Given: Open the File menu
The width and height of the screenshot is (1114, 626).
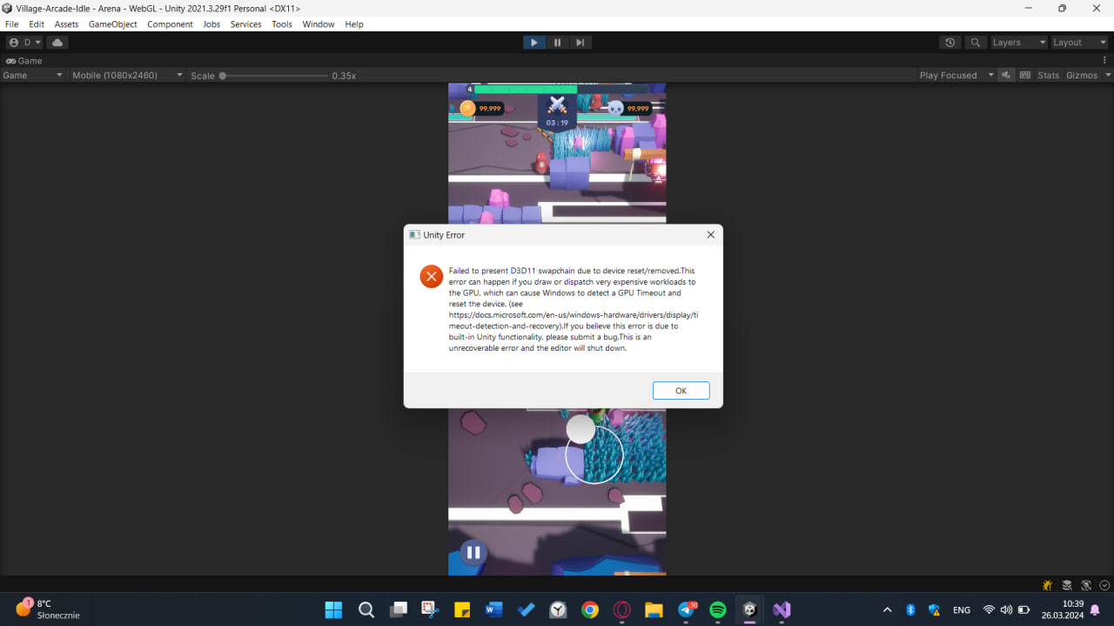Looking at the screenshot, I should point(11,24).
